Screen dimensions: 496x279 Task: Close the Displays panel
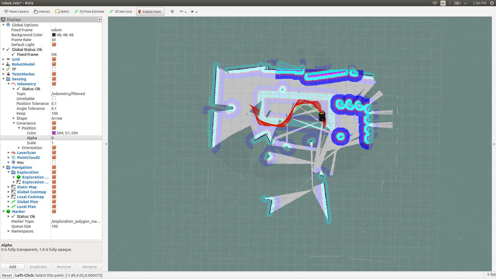(100, 20)
